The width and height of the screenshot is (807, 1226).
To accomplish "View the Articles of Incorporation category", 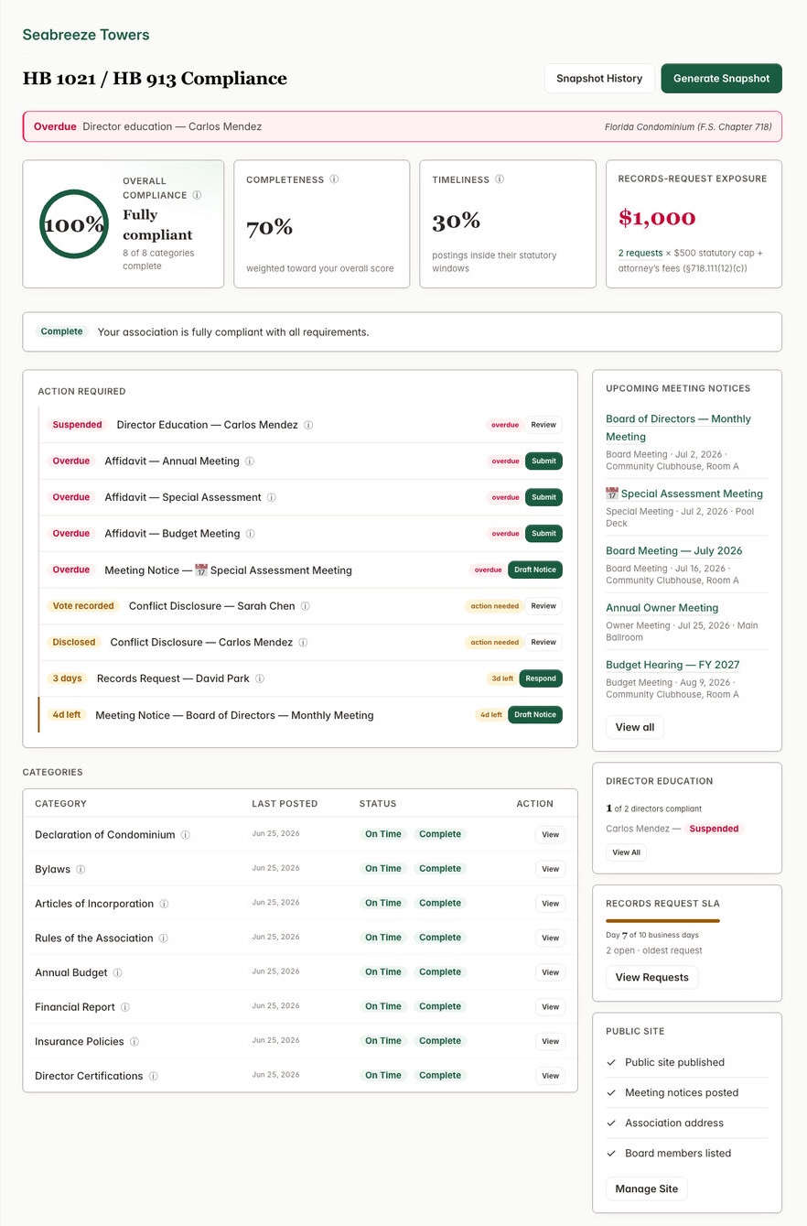I will pyautogui.click(x=550, y=904).
